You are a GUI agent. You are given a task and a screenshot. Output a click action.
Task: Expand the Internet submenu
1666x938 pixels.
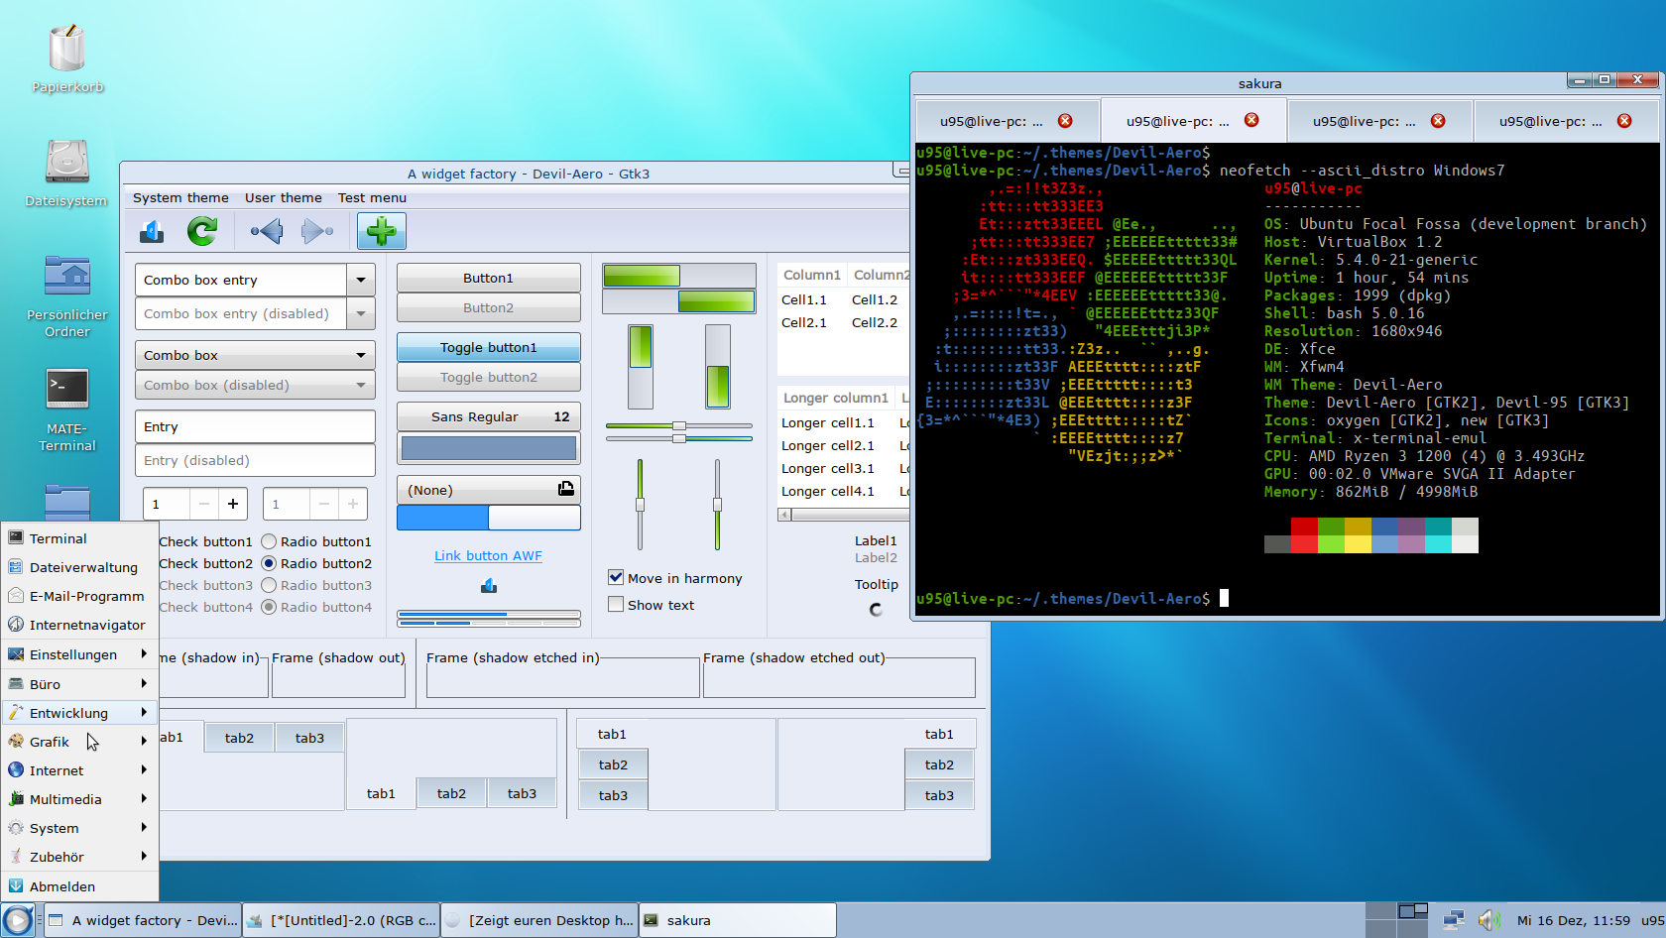pos(79,770)
